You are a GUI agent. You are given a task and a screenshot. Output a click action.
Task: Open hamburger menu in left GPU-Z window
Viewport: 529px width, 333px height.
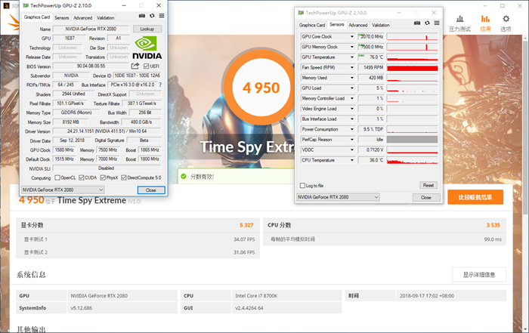[x=162, y=16]
